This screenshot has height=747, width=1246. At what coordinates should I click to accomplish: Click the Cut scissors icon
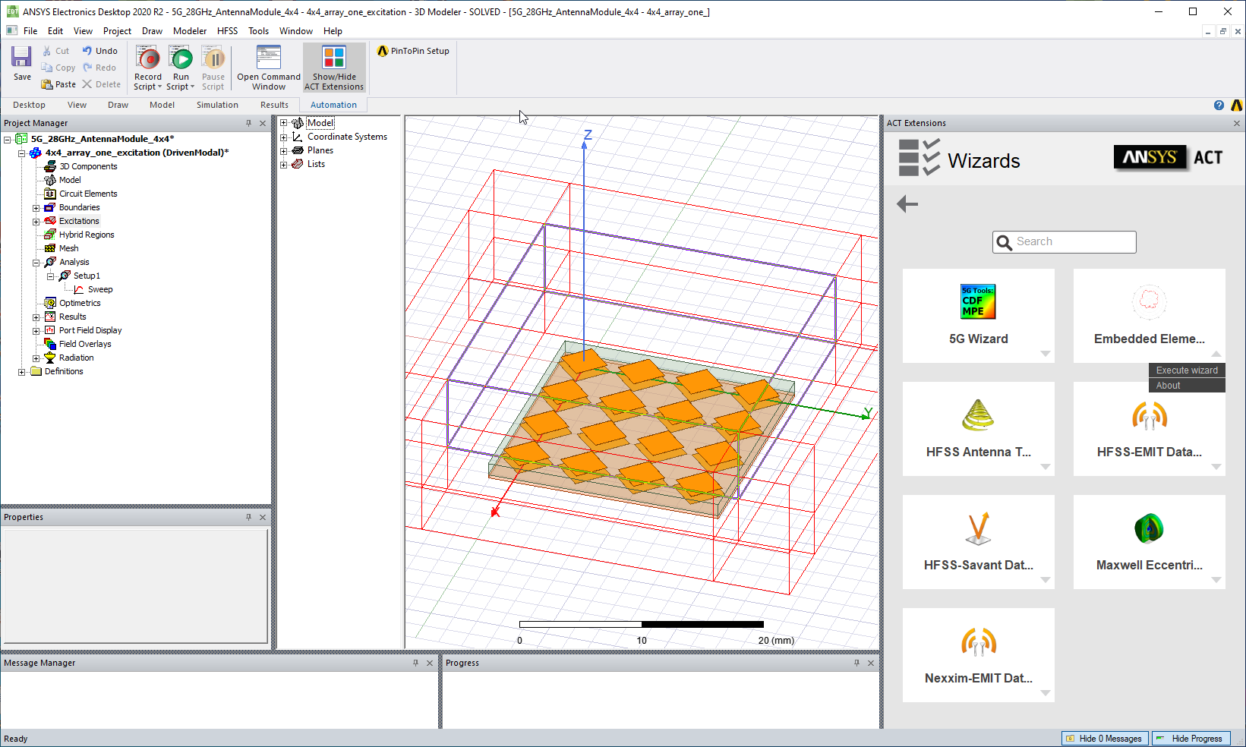(47, 51)
